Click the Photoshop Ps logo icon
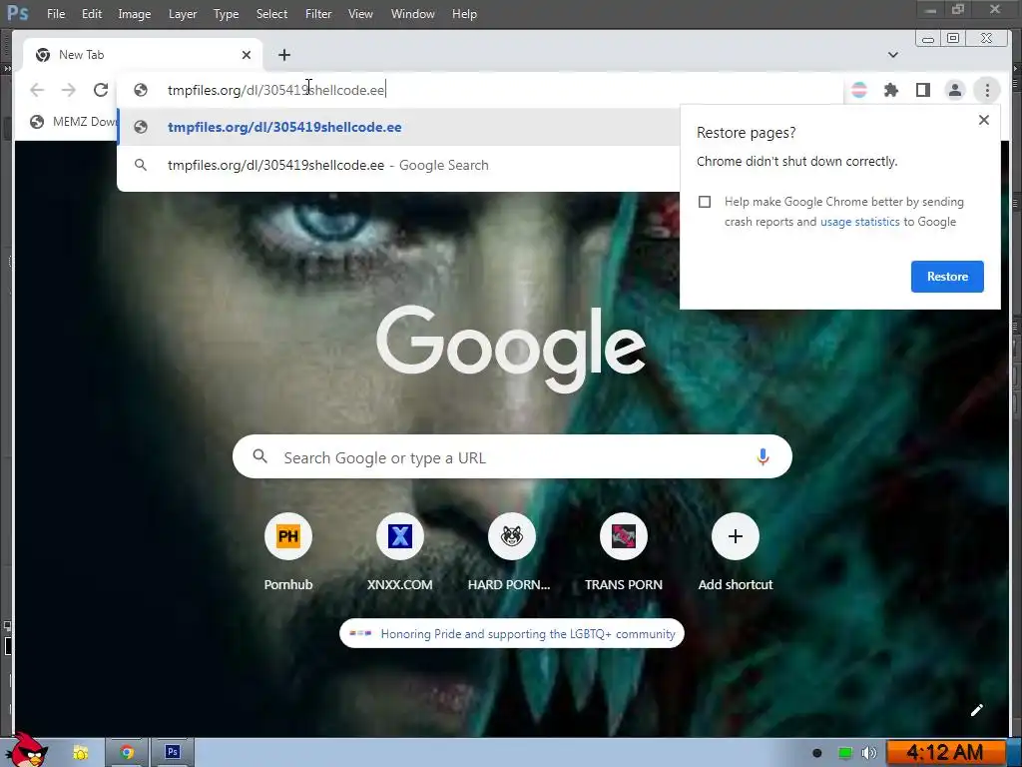1022x767 pixels. 18,13
